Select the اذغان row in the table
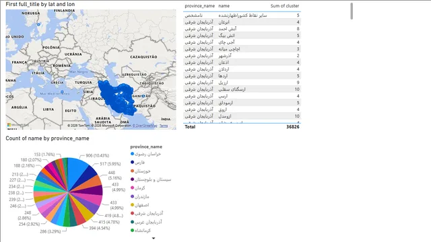The width and height of the screenshot is (431, 242). (x=242, y=63)
